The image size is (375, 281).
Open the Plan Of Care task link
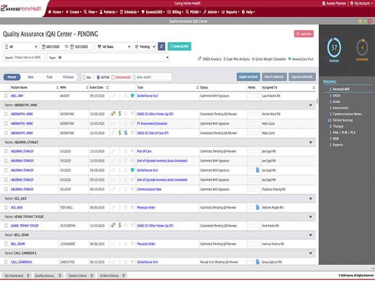[x=146, y=151]
